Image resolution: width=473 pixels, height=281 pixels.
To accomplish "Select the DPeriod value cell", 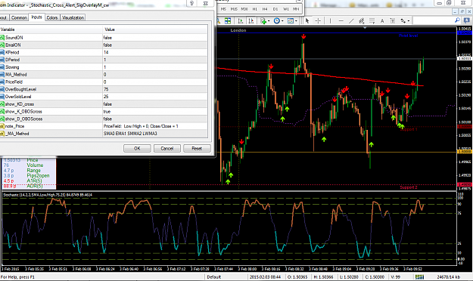I will pyautogui.click(x=155, y=60).
